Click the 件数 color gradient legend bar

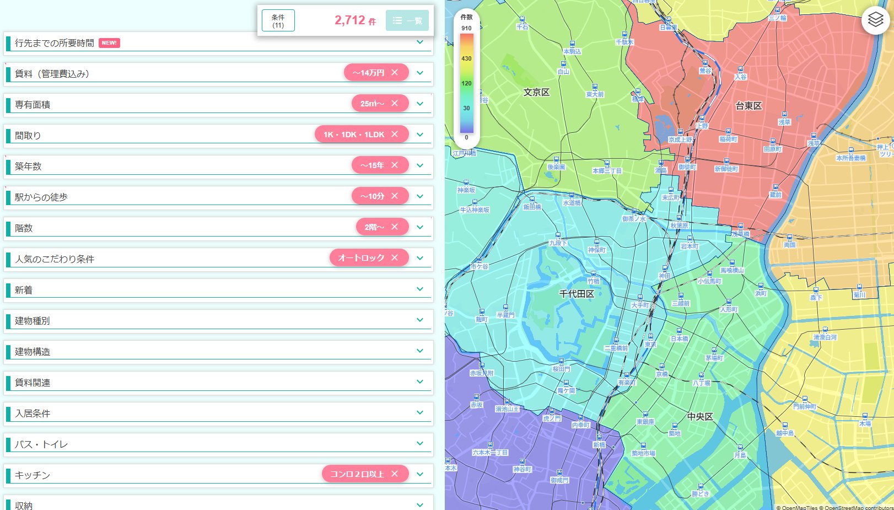pos(466,83)
